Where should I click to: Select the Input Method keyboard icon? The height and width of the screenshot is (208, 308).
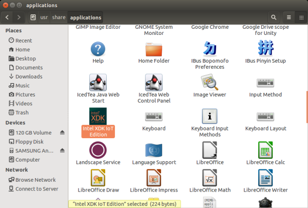(265, 83)
